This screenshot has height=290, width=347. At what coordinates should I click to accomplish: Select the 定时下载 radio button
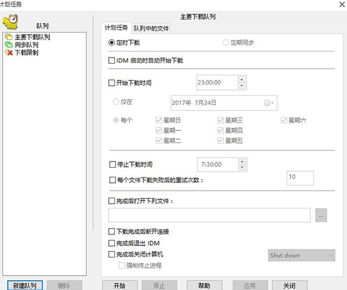111,42
